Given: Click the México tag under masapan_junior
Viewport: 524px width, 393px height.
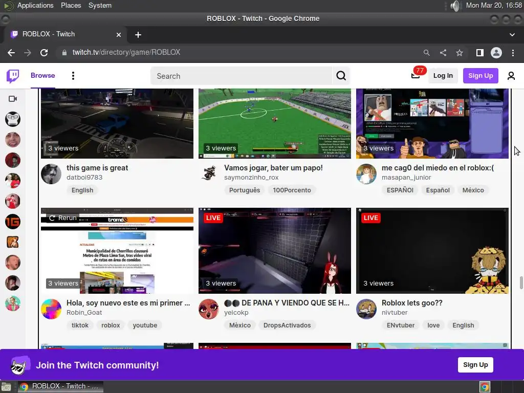Looking at the screenshot, I should [473, 190].
